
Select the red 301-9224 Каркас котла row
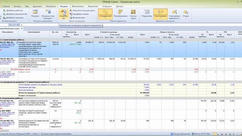click(121, 70)
